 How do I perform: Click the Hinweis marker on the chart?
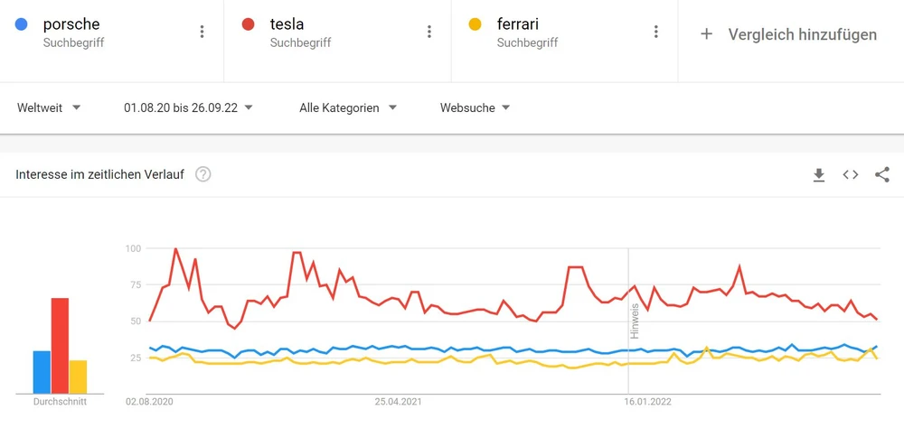point(635,321)
